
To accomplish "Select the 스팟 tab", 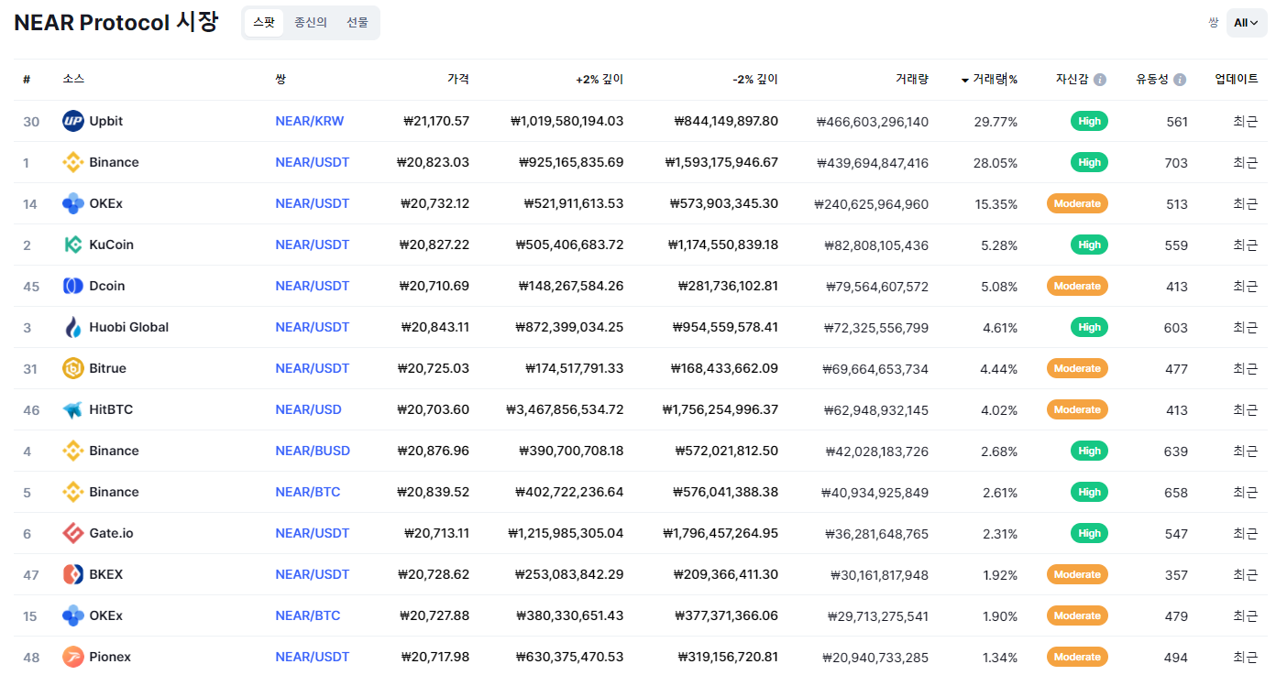I will pos(264,23).
